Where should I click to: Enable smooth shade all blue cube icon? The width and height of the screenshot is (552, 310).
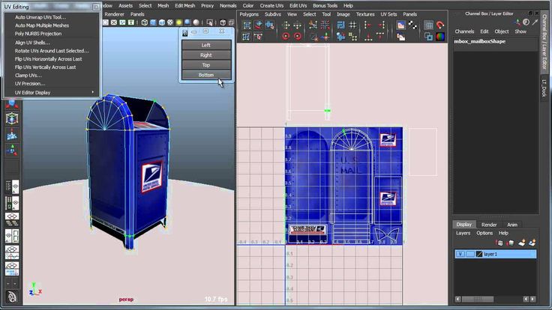pos(153,22)
